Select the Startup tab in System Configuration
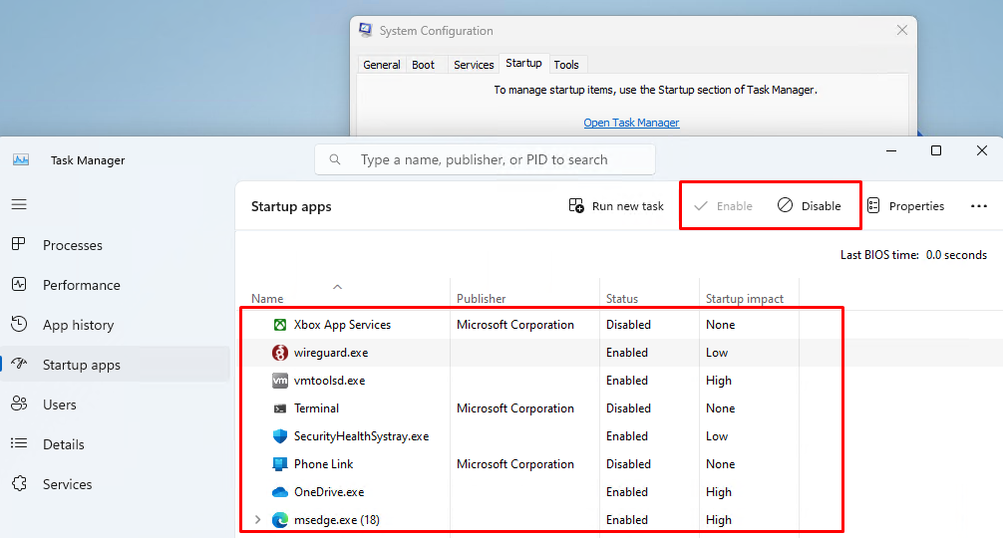The height and width of the screenshot is (538, 1003). [523, 63]
